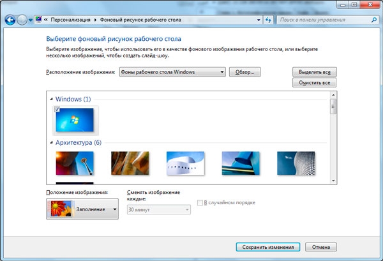Click the Выделить все button
The height and width of the screenshot is (261, 383).
tap(313, 72)
